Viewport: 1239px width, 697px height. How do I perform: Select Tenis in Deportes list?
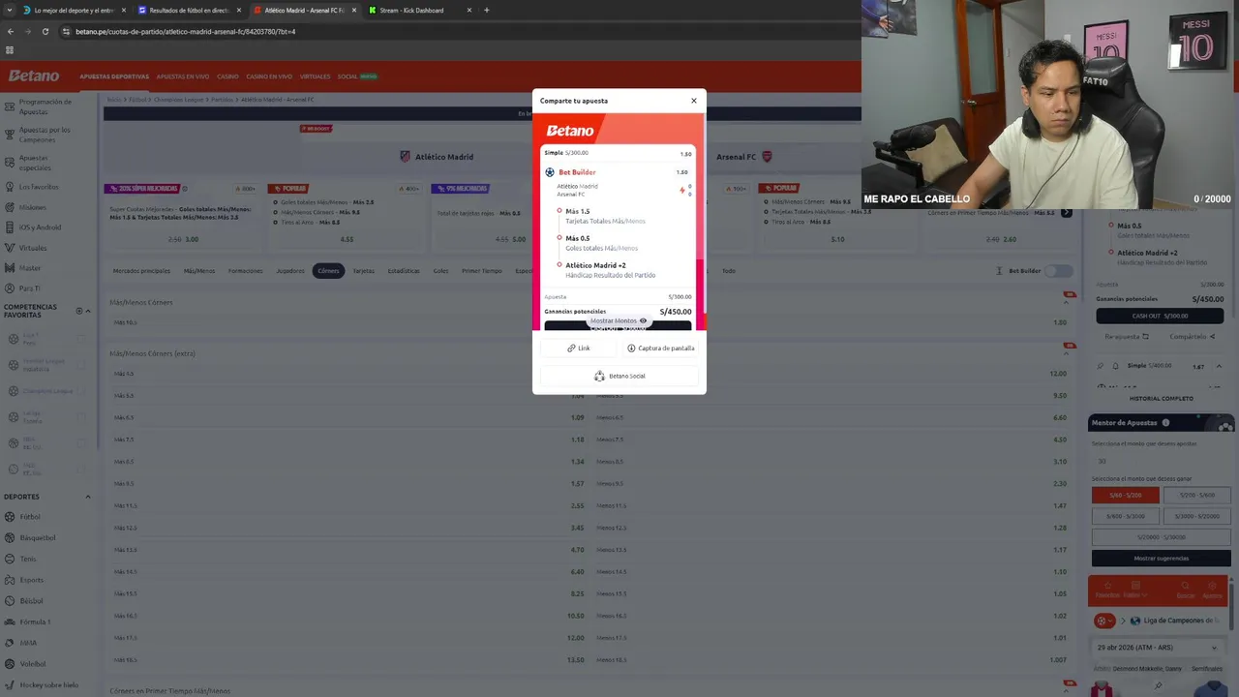tap(28, 559)
